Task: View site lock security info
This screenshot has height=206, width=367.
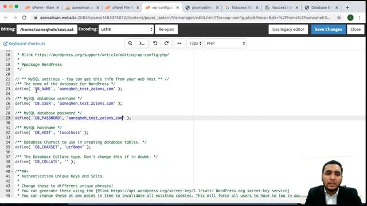Action: (x=36, y=18)
